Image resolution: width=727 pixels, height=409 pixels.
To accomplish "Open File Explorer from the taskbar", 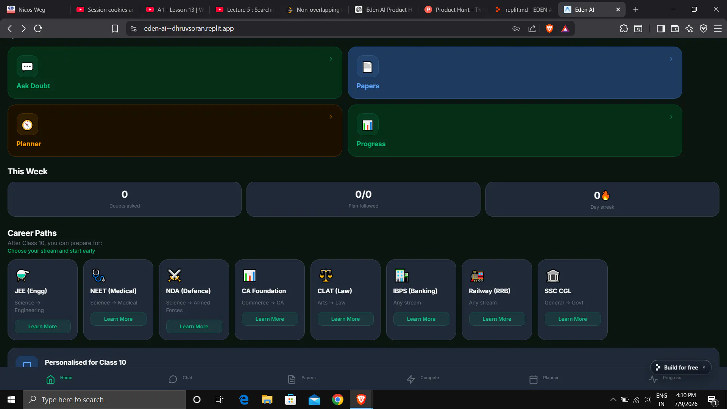I will [267, 400].
